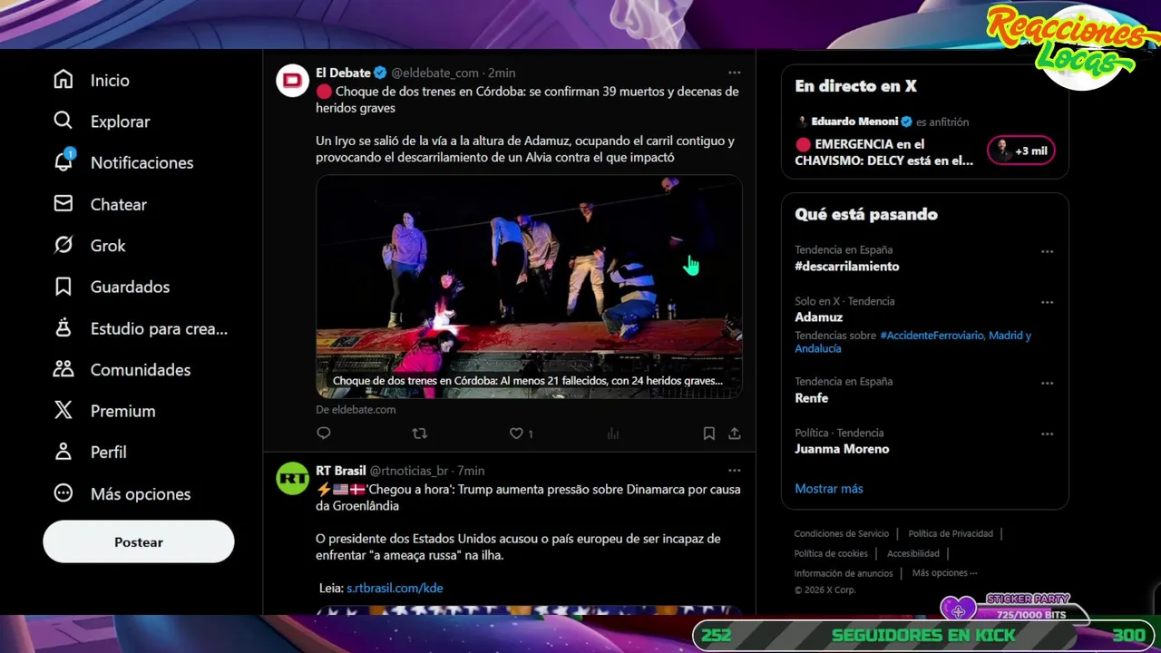Open RT Brasil 7min timestamp
Screen dimensions: 1161x653
(471, 471)
